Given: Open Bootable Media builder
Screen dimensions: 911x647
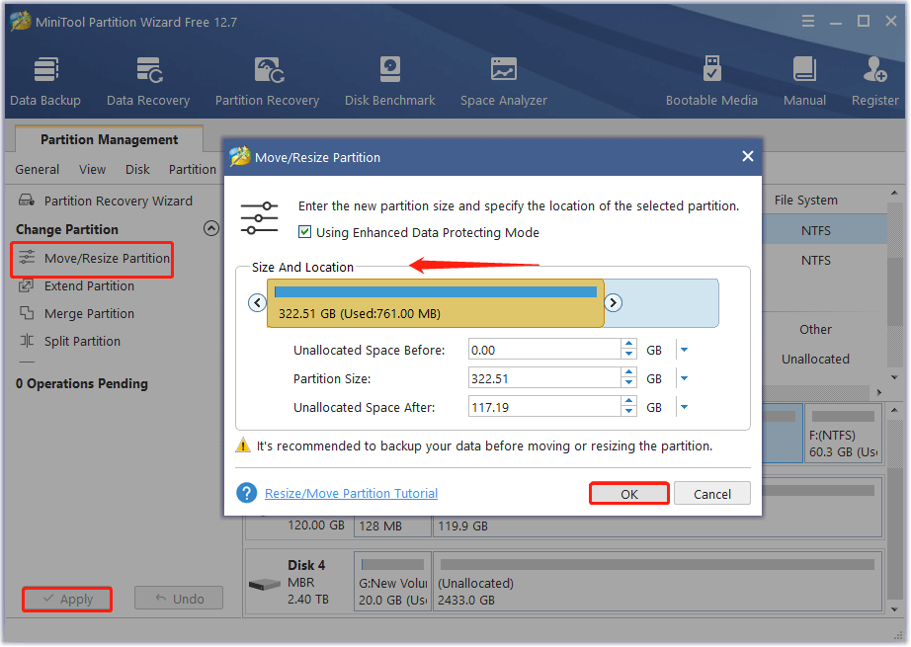Looking at the screenshot, I should [x=711, y=81].
